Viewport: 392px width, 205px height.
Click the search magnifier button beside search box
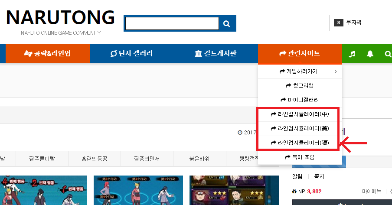coord(226,24)
